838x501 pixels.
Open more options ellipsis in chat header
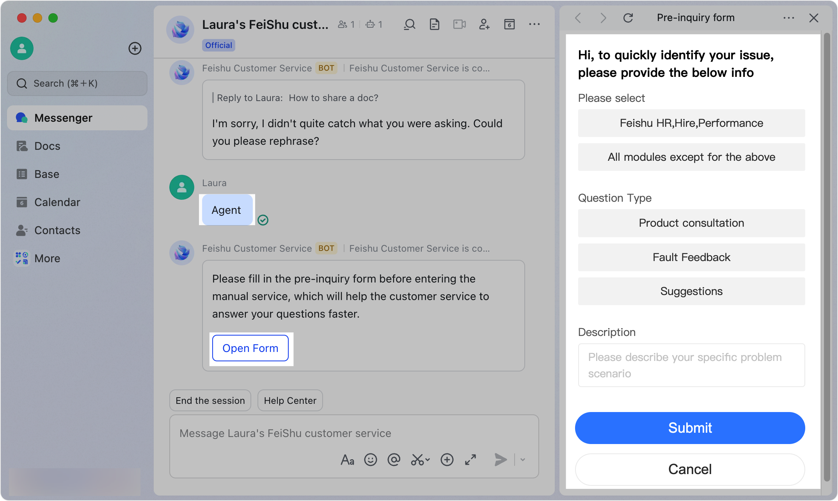pos(534,25)
